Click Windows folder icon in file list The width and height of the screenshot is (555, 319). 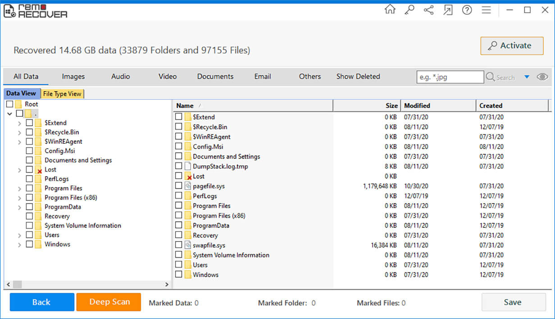point(188,275)
